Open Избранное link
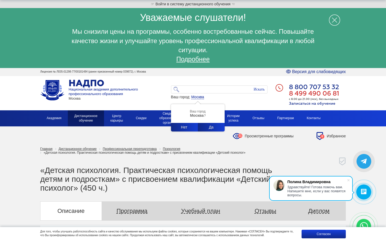This screenshot has width=386, height=241. pos(336,136)
